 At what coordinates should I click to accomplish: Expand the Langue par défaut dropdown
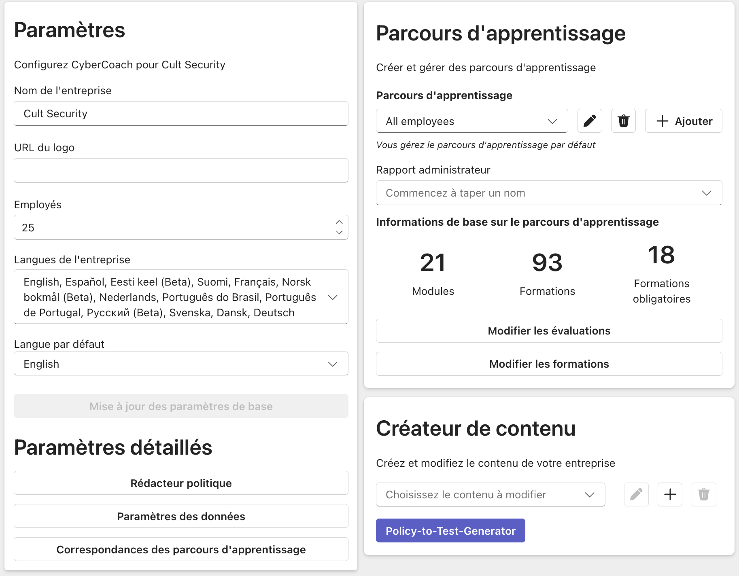[333, 363]
